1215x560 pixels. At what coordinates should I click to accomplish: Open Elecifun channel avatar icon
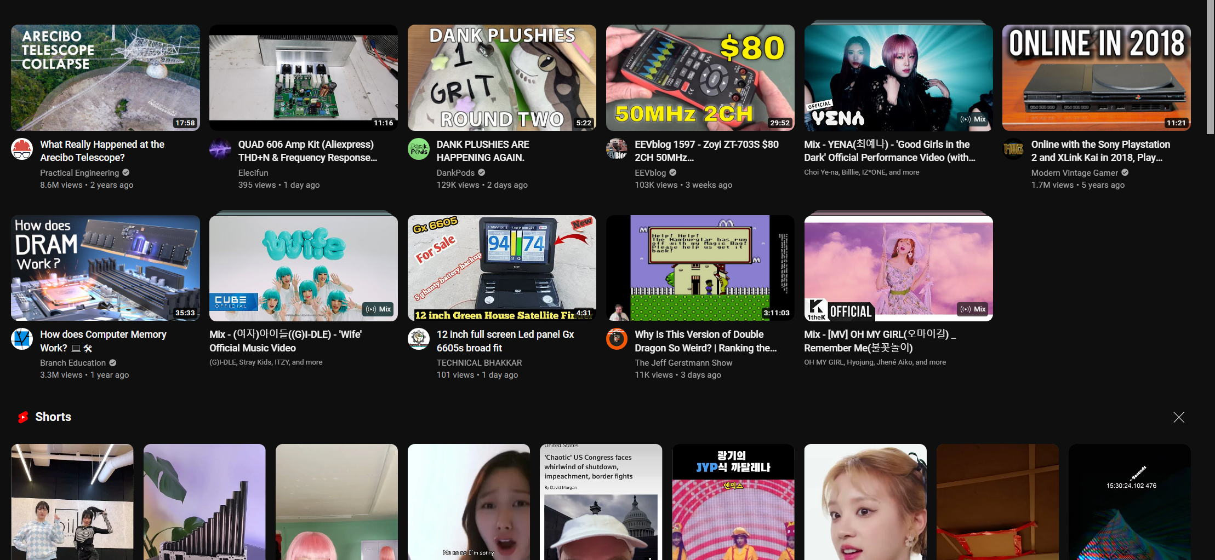[220, 149]
